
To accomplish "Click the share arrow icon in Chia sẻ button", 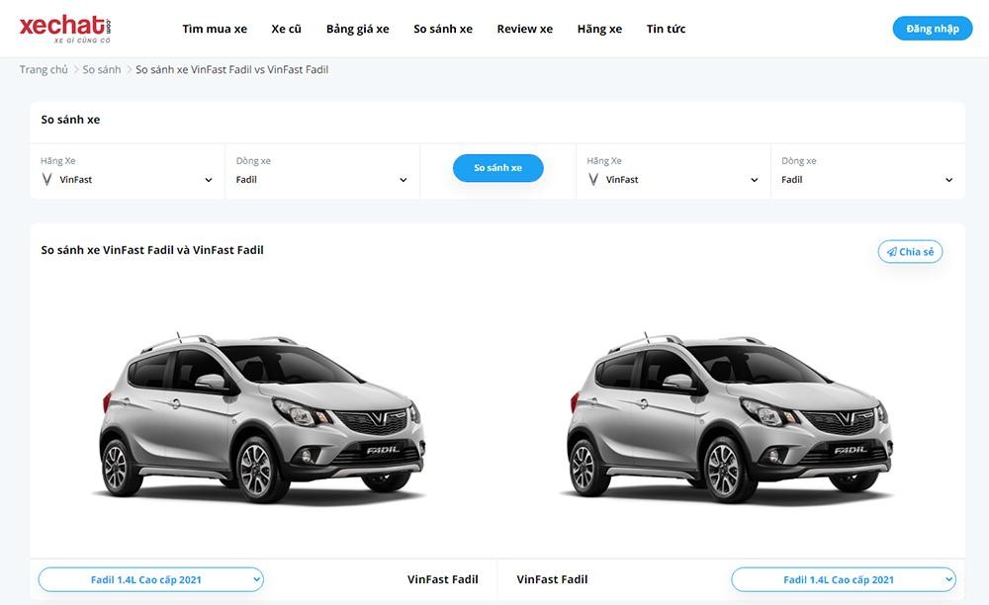I will 891,250.
